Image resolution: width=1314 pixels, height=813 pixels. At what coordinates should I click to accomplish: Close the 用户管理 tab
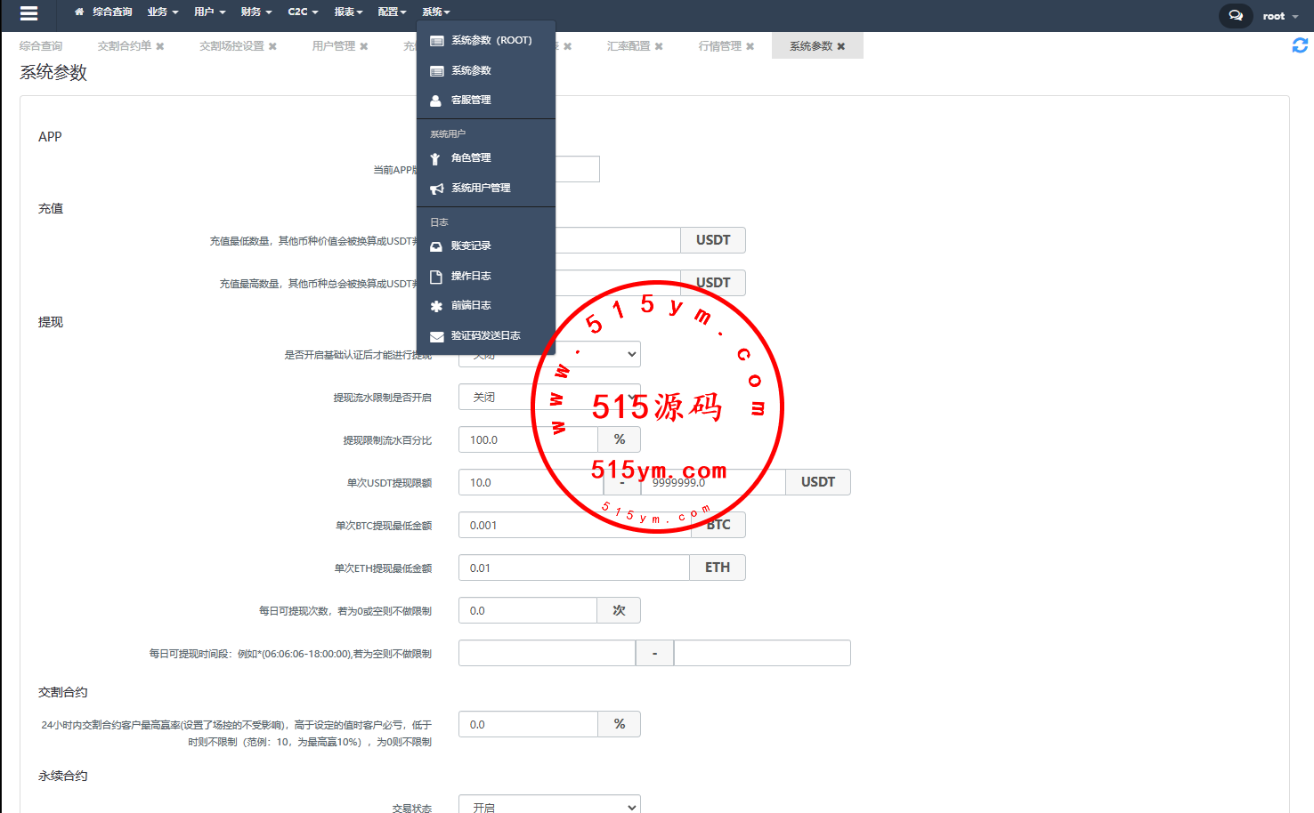[x=363, y=46]
